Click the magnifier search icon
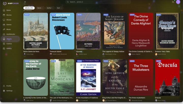The height and width of the screenshot is (104, 183). (x=68, y=2)
